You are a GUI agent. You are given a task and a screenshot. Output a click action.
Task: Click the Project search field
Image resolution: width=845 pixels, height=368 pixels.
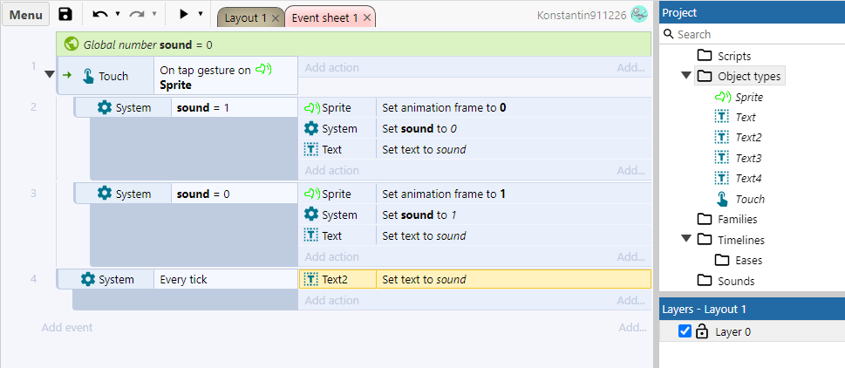click(x=754, y=34)
